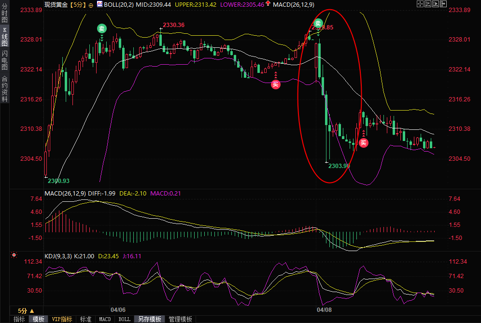The height and width of the screenshot is (323, 481).
Task: Apply the 标准 template
Action: (85, 319)
